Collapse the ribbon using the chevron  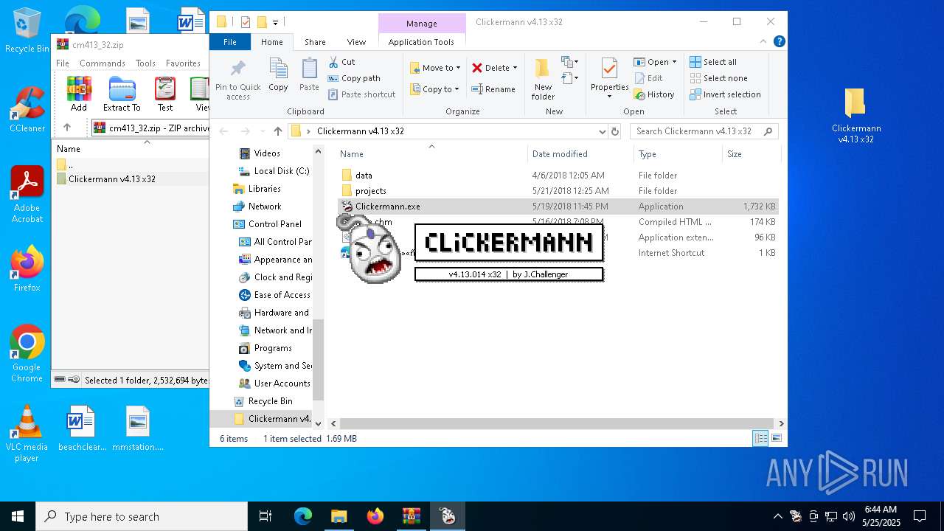pos(765,42)
